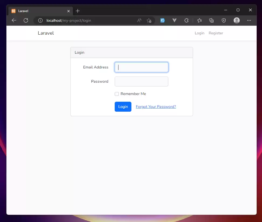This screenshot has height=222, width=262.
Task: Open the browser Settings menu (three dots)
Action: pyautogui.click(x=249, y=20)
